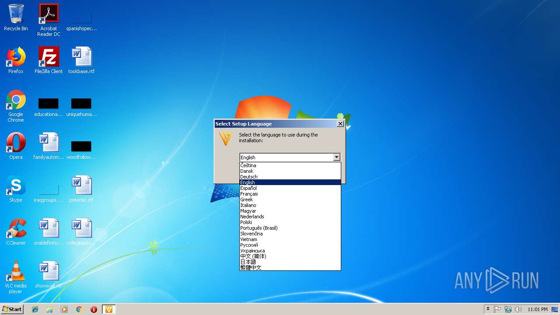560x315 pixels.
Task: Choose highlighted English list entry
Action: coord(290,182)
